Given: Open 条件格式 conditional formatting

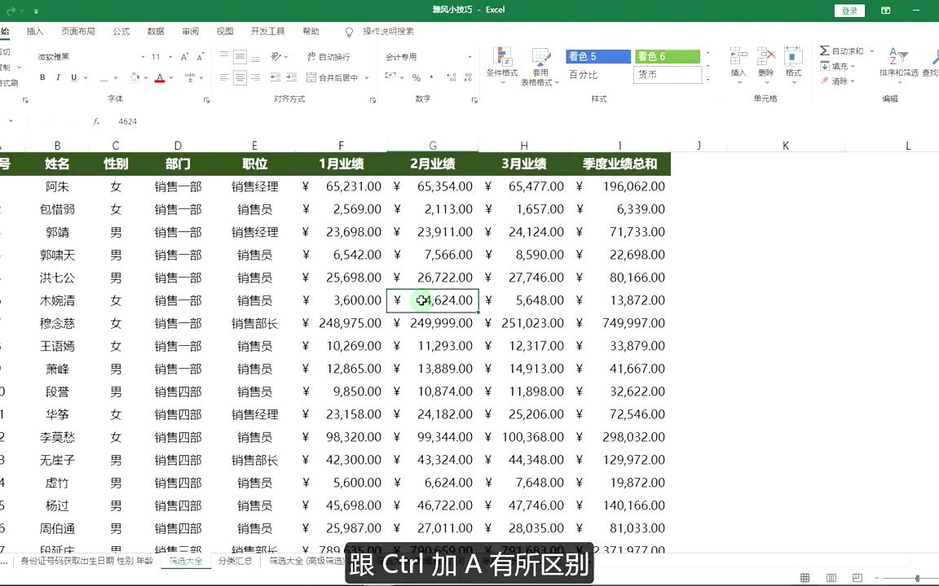Looking at the screenshot, I should tap(502, 66).
